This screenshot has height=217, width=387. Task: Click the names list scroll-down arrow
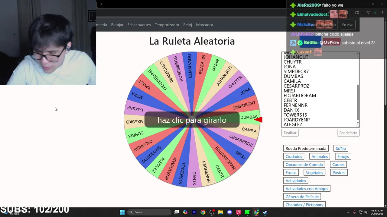point(358,123)
